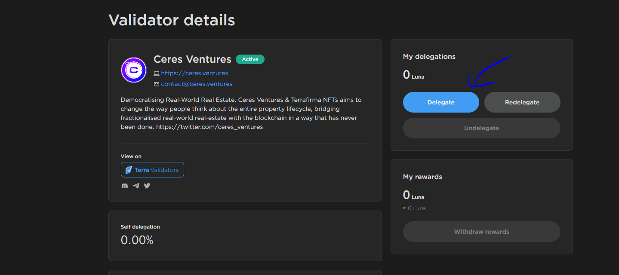Click the twitter.com/ceres_ventures text in description

[209, 127]
